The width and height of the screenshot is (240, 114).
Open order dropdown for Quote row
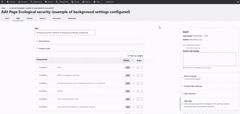pos(140,91)
